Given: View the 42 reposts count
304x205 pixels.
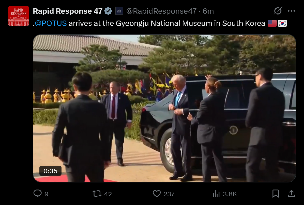Looking at the screenshot, I should coord(108,194).
